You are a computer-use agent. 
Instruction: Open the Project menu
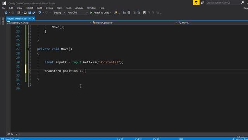pyautogui.click(x=29, y=8)
